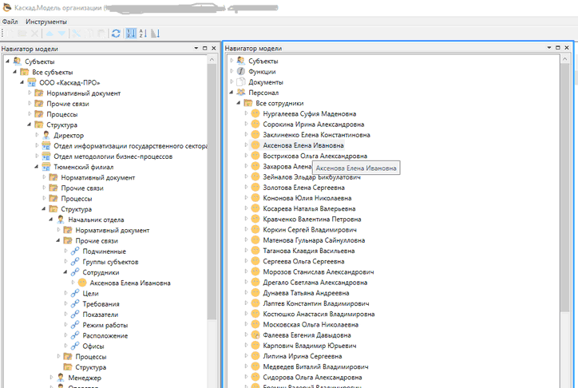The width and height of the screenshot is (578, 388).
Task: Click the Все сотрудники folder icon
Action: [x=248, y=103]
